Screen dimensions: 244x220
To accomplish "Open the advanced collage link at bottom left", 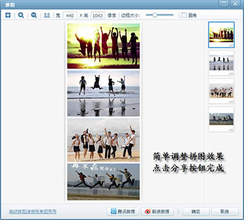I will [33, 211].
